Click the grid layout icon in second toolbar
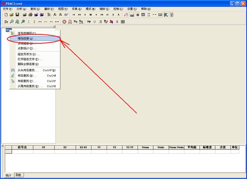 (x=123, y=21)
